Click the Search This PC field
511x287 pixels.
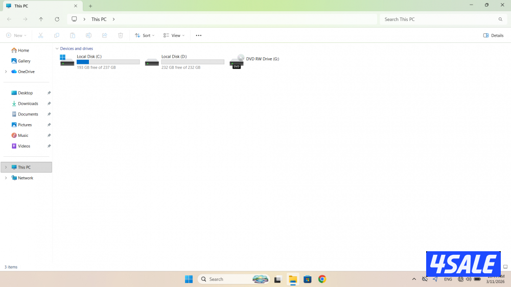[439, 19]
